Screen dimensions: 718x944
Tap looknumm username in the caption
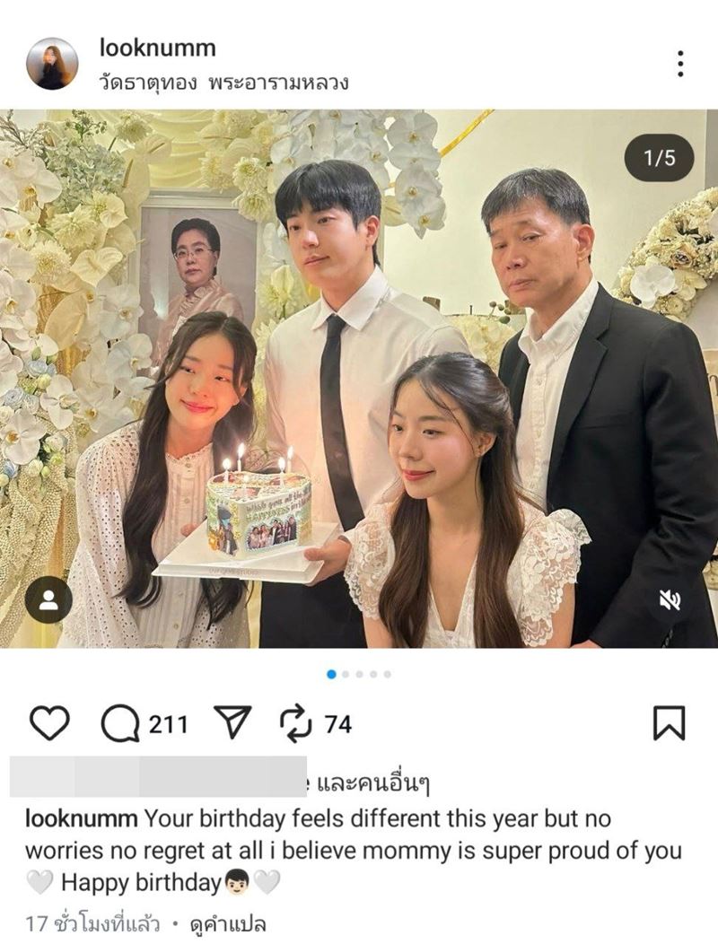[82, 818]
